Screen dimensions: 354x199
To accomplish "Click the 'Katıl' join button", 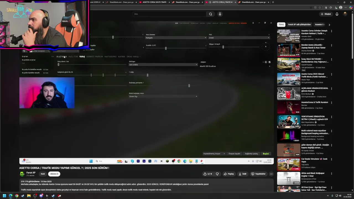I will coord(43,174).
